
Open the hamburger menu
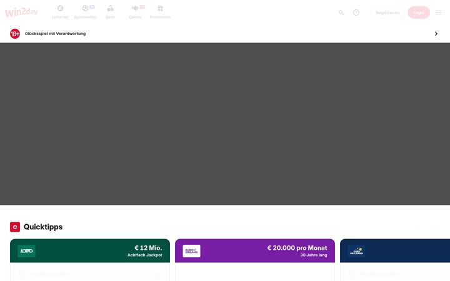tap(439, 12)
